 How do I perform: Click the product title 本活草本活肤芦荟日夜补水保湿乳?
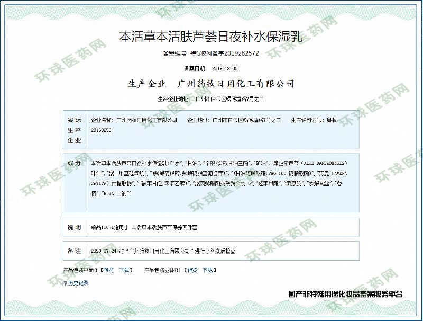point(211,37)
